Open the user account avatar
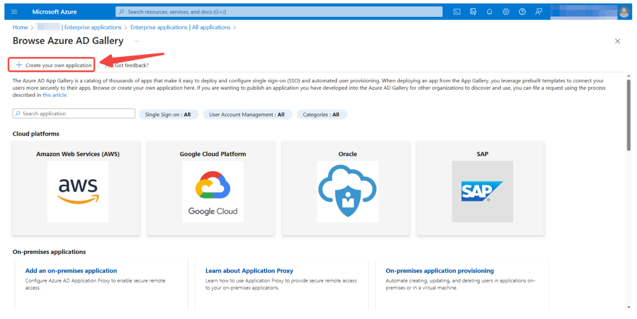 tap(624, 12)
